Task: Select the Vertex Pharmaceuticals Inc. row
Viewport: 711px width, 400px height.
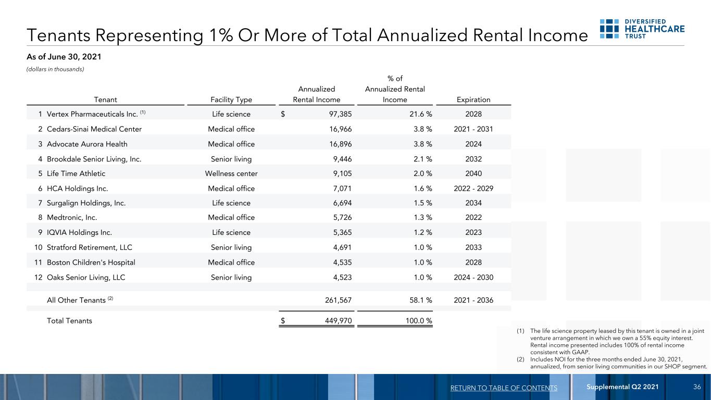Action: click(269, 114)
